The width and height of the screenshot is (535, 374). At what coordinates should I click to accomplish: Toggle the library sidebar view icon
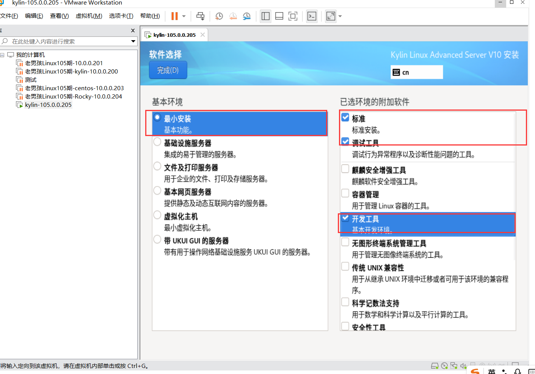click(265, 16)
